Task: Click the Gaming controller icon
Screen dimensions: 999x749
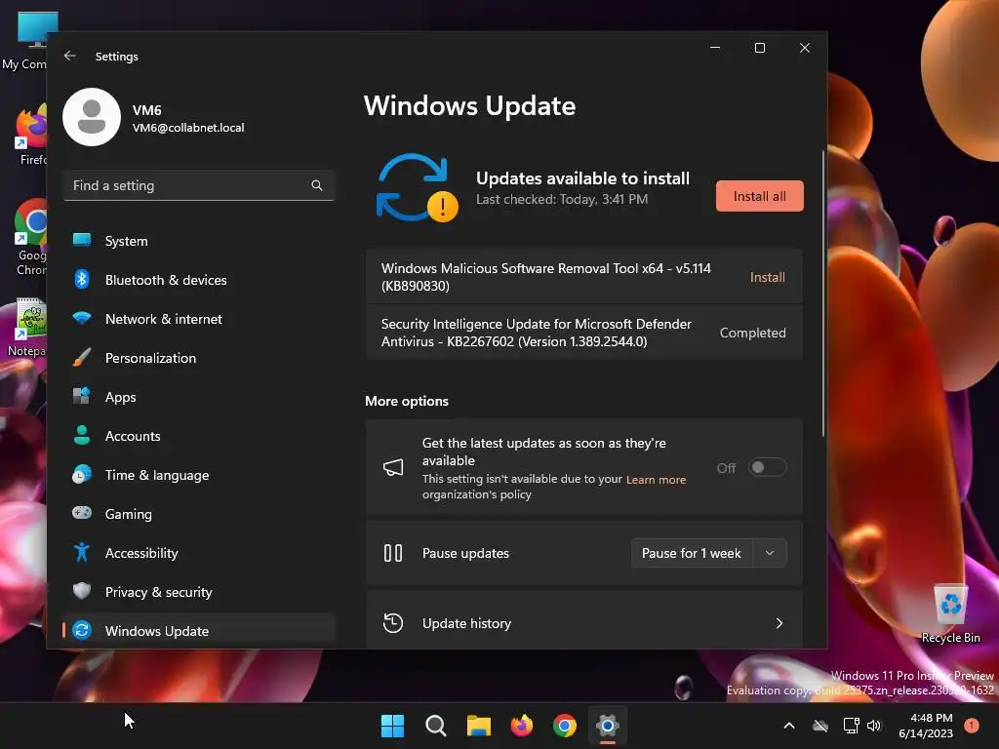Action: pyautogui.click(x=82, y=513)
